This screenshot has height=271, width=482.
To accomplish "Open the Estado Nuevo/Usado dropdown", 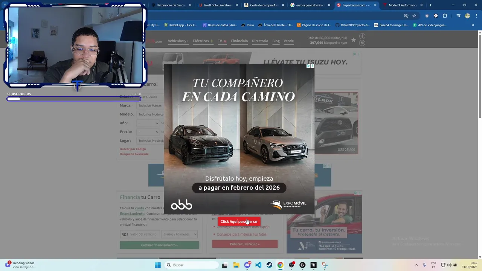I will (x=150, y=97).
